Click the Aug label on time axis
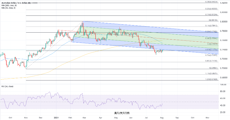The image size is (230, 120). pos(162,118)
